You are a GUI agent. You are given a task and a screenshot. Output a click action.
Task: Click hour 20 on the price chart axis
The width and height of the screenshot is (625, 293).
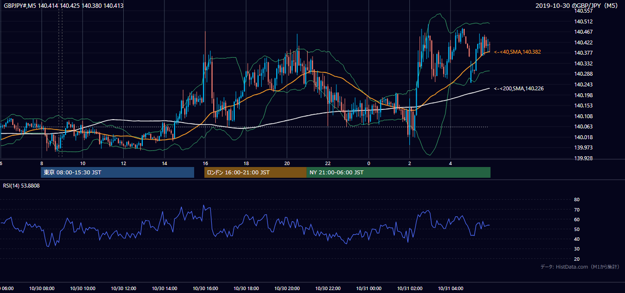[287, 163]
